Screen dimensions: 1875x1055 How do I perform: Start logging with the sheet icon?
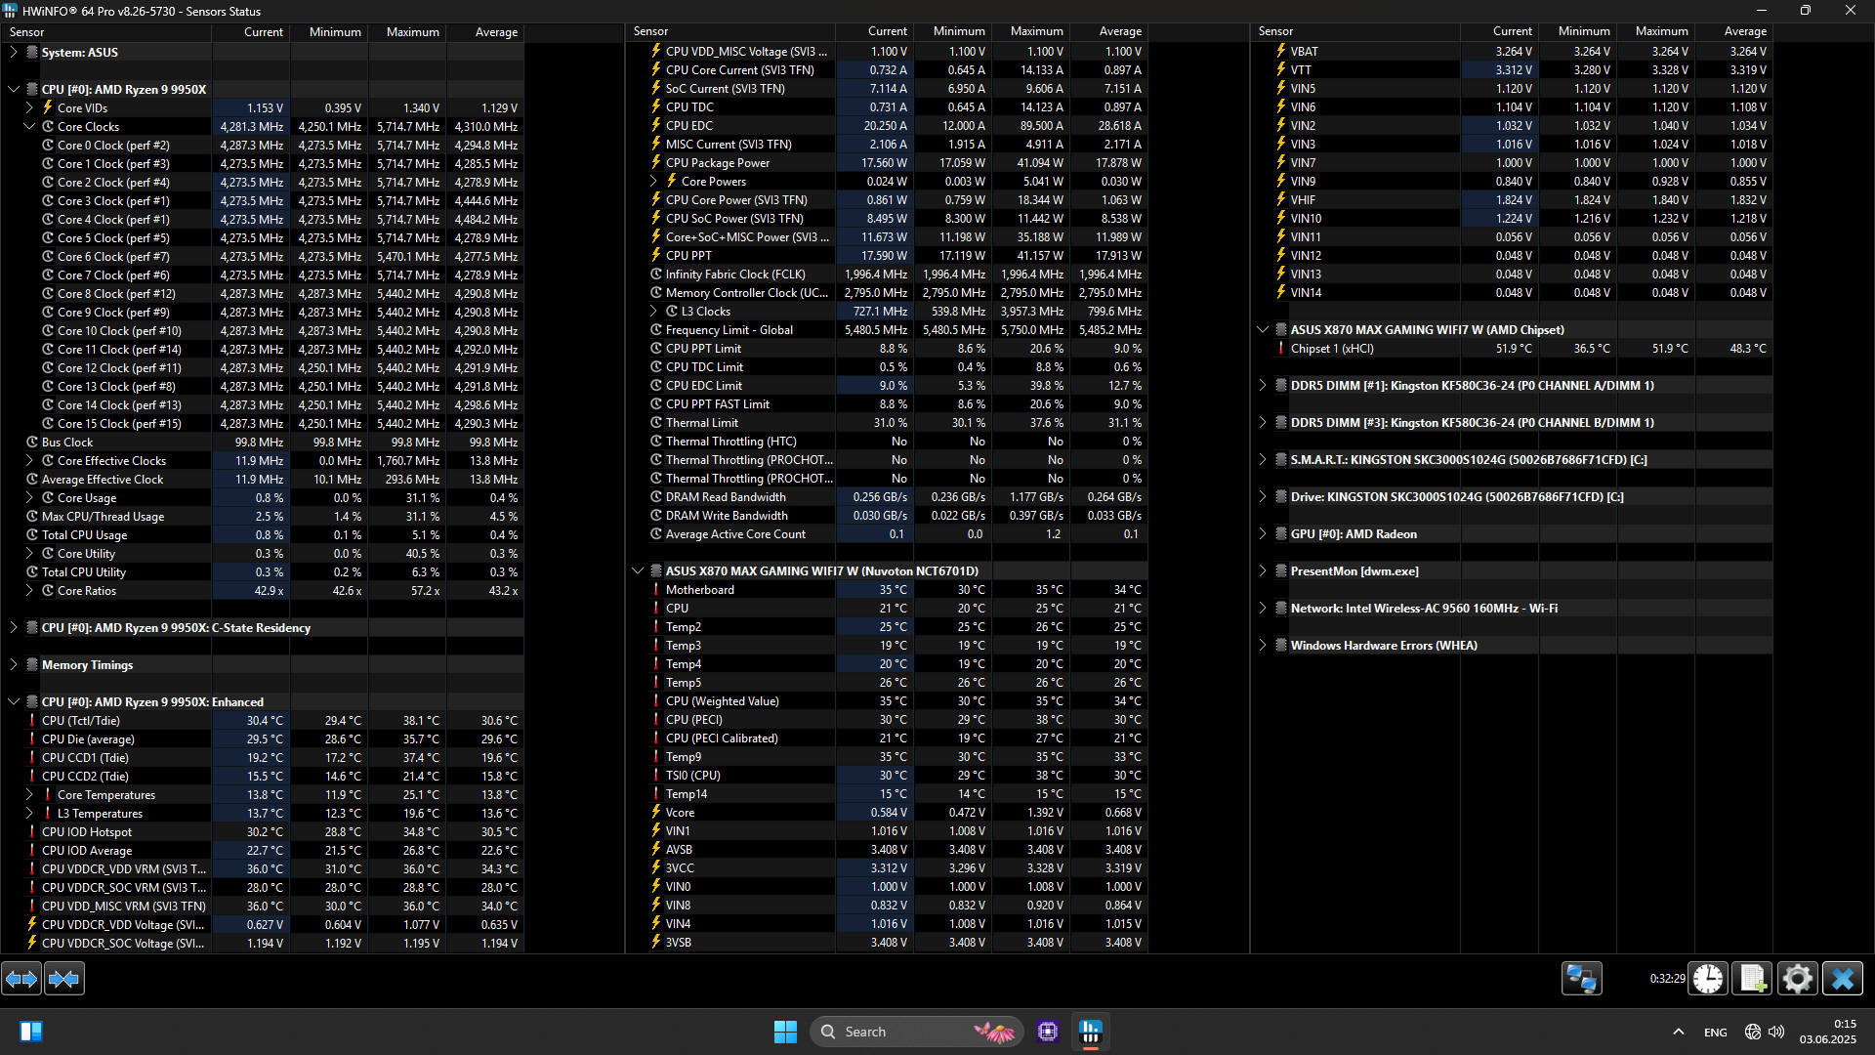(x=1752, y=978)
